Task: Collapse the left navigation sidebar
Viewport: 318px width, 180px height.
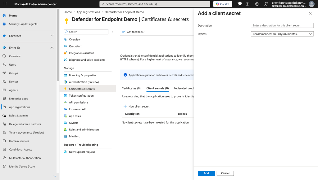Action: point(54,176)
